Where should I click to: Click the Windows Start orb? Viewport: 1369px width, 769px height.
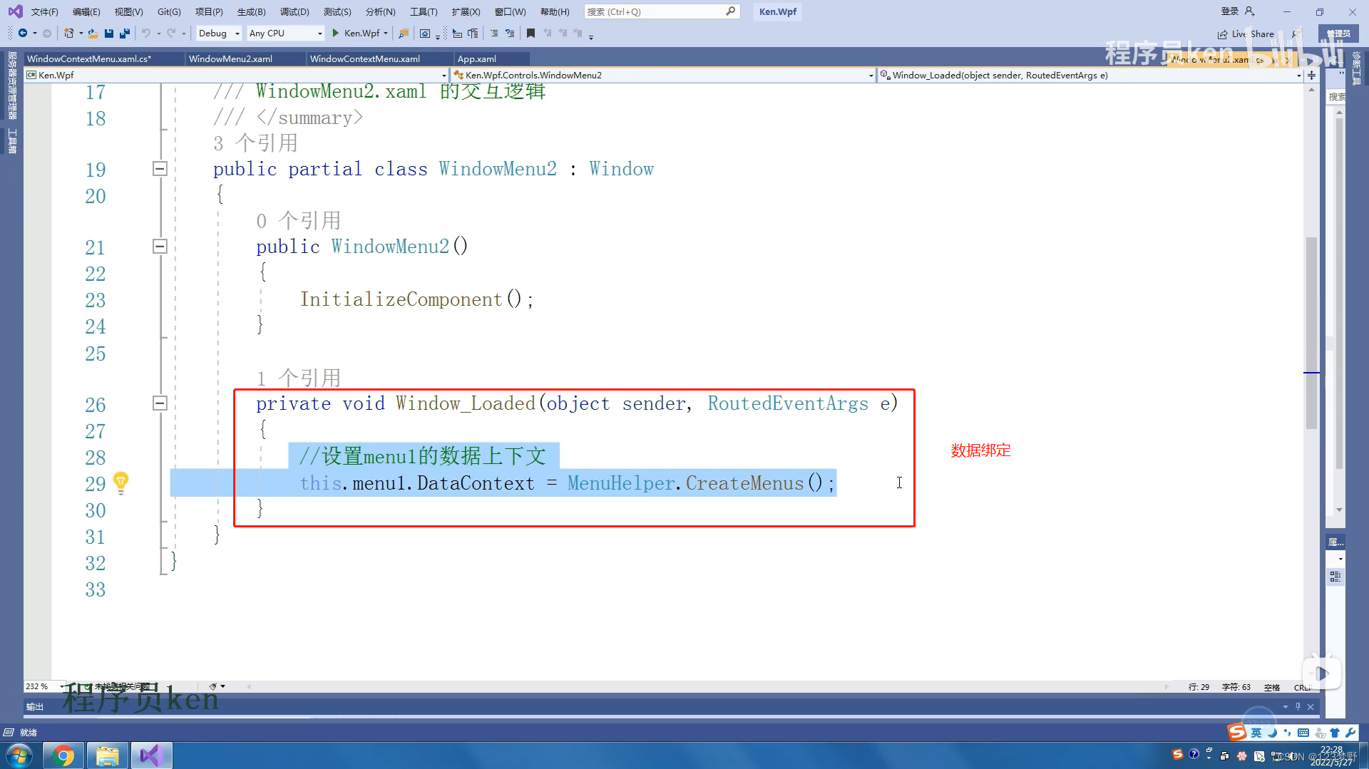coord(19,755)
